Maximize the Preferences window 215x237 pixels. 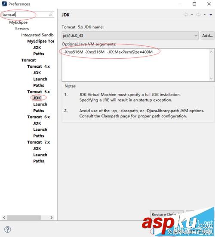click(194, 4)
